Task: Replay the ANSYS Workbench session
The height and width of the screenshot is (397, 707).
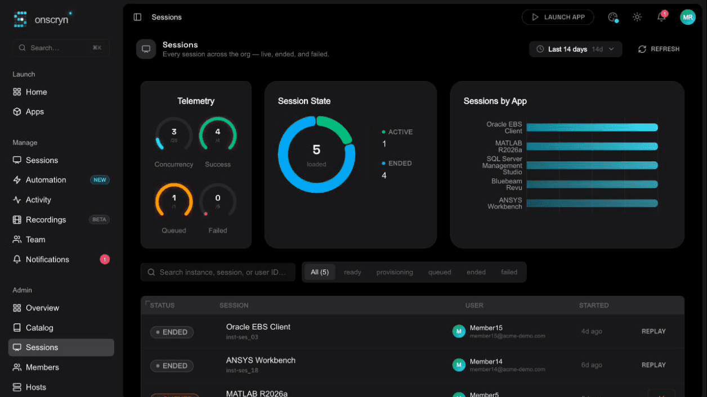Action: 654,366
